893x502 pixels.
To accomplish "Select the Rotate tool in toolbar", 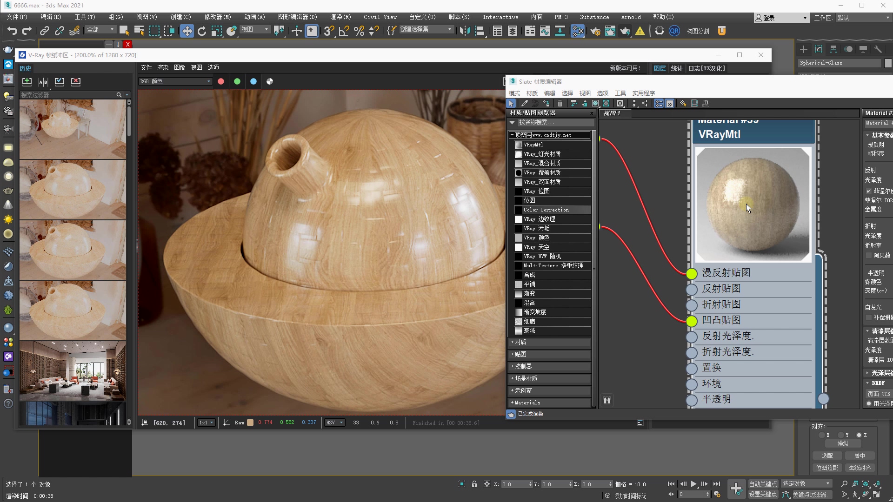I will [202, 31].
